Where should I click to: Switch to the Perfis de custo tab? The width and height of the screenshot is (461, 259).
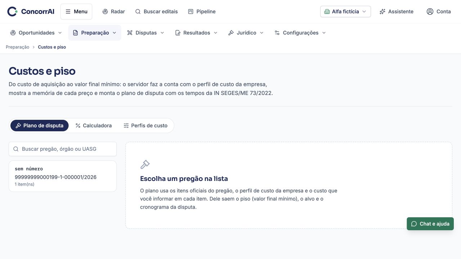point(146,126)
